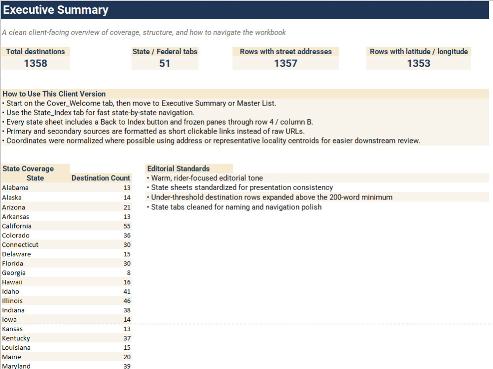Select Connecticut's destination count 30
Viewport: 493px width, 369px height.
coord(101,244)
